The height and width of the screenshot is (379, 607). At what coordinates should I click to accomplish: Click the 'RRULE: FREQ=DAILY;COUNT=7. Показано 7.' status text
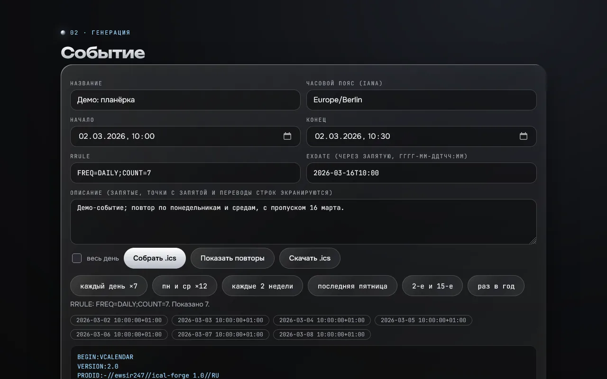tap(140, 304)
